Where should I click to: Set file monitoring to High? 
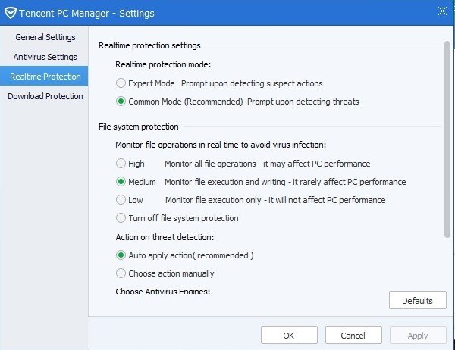click(121, 163)
